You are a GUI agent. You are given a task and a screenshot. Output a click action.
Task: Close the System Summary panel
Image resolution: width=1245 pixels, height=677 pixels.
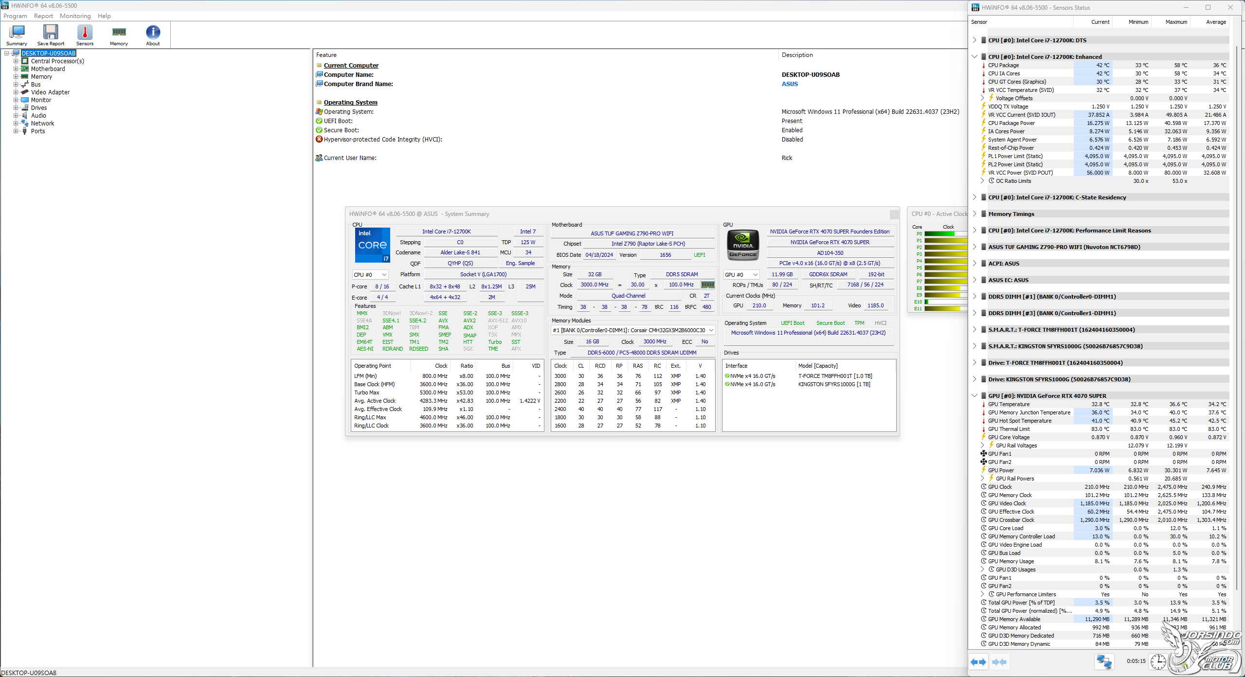tap(894, 214)
